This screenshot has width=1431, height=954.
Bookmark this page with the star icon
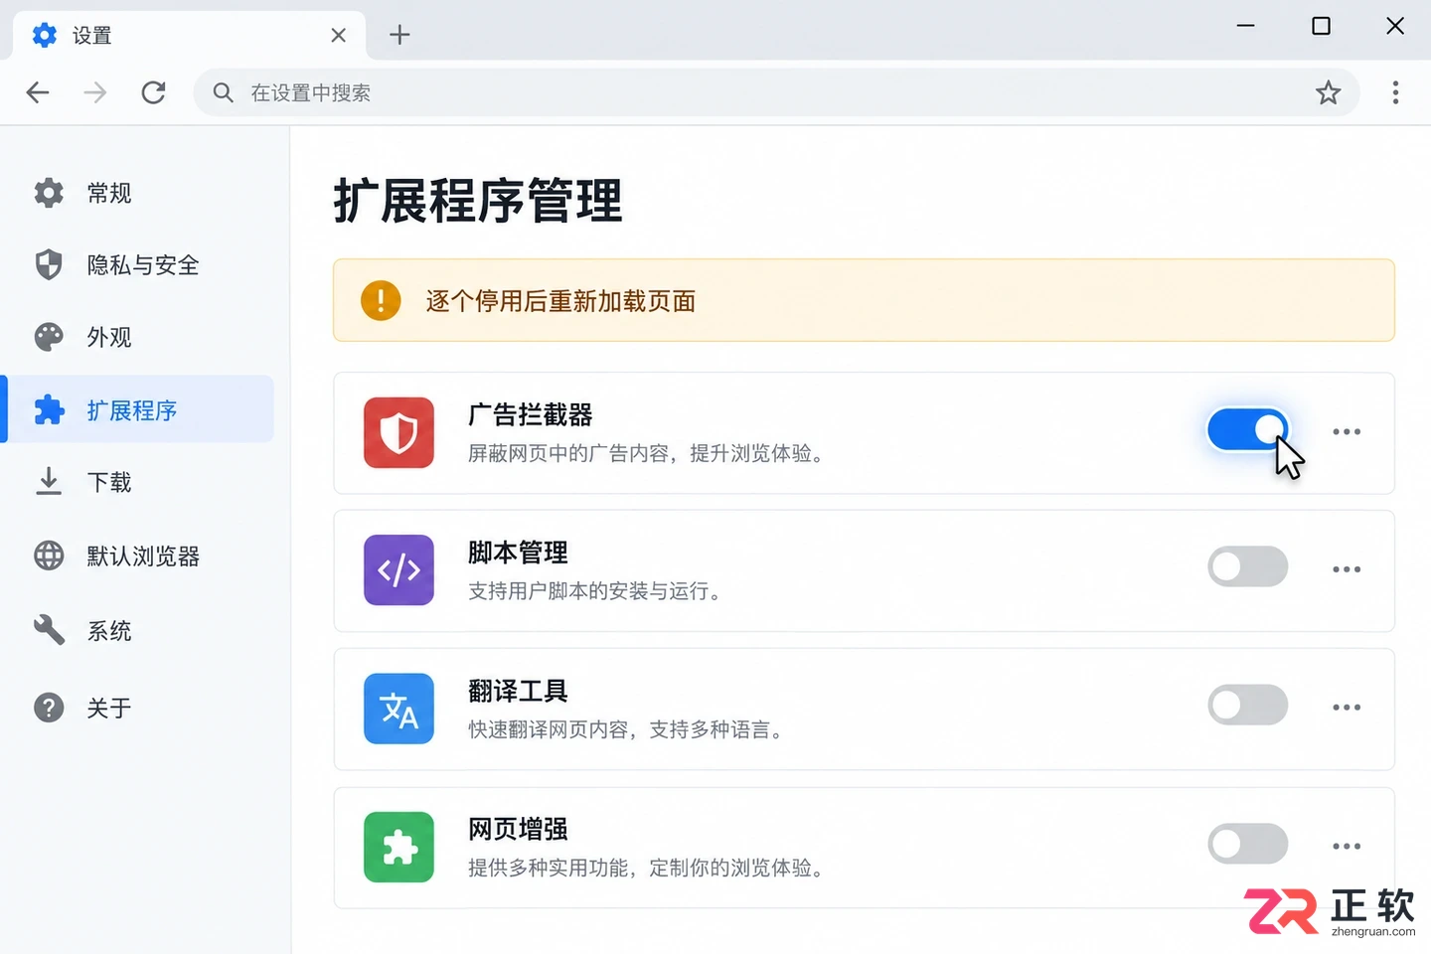point(1328,92)
